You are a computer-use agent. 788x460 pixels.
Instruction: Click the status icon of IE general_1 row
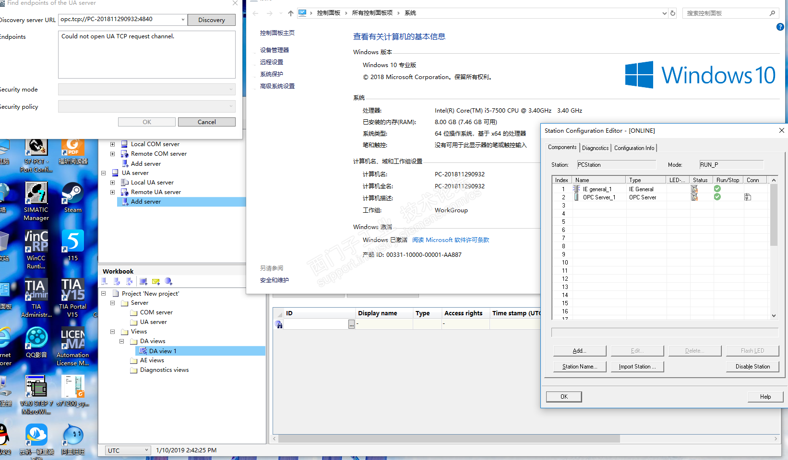694,189
